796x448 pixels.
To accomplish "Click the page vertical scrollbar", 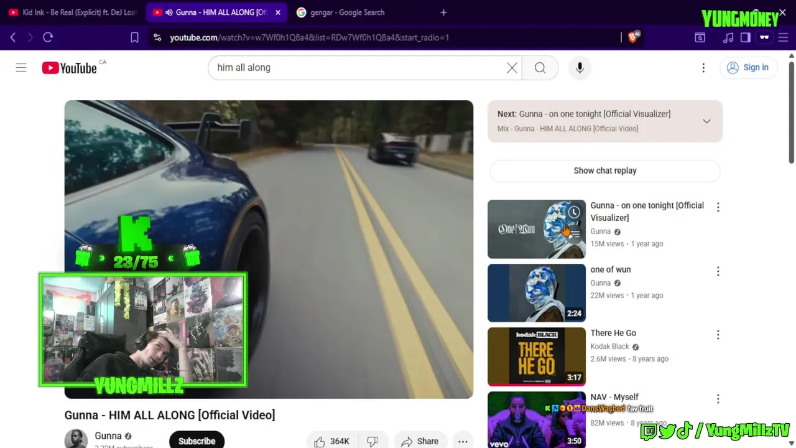I will click(x=791, y=112).
